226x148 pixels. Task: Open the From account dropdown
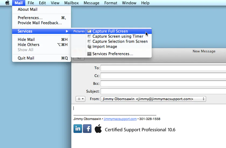pos(153,99)
